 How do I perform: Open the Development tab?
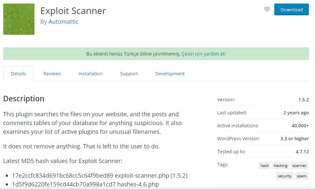[x=170, y=74]
